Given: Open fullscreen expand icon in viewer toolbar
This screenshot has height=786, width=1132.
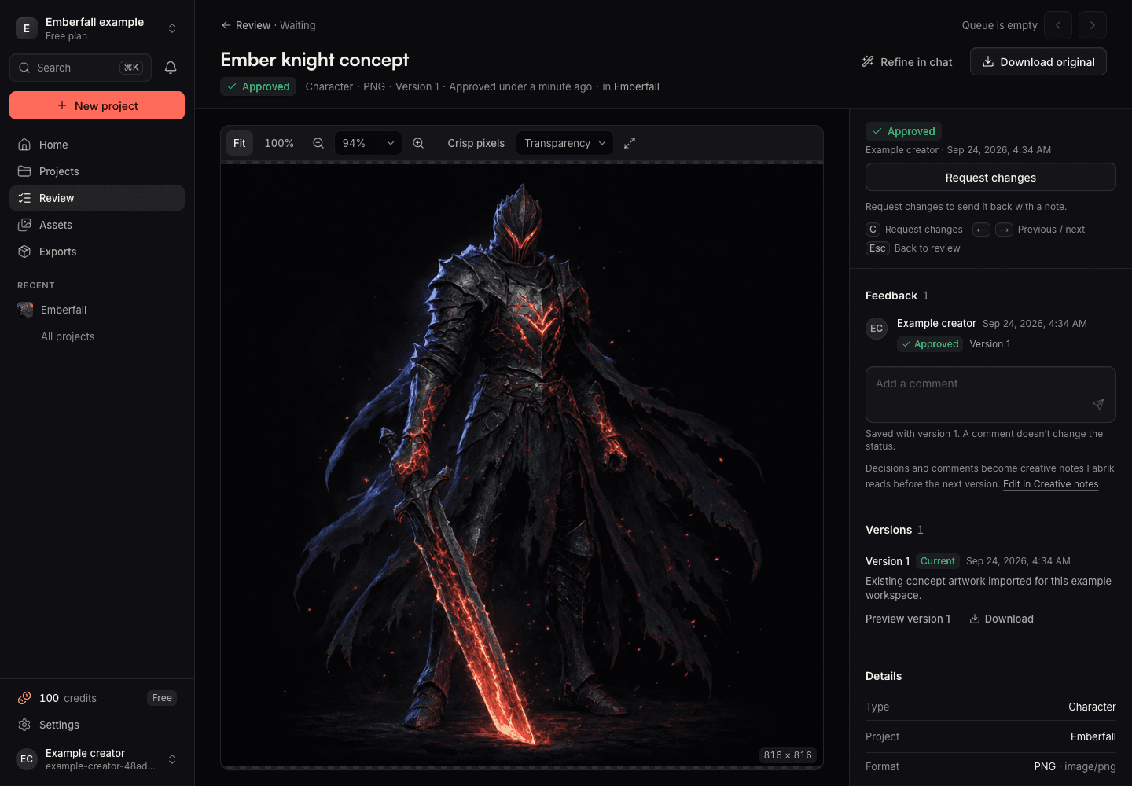Looking at the screenshot, I should [630, 143].
